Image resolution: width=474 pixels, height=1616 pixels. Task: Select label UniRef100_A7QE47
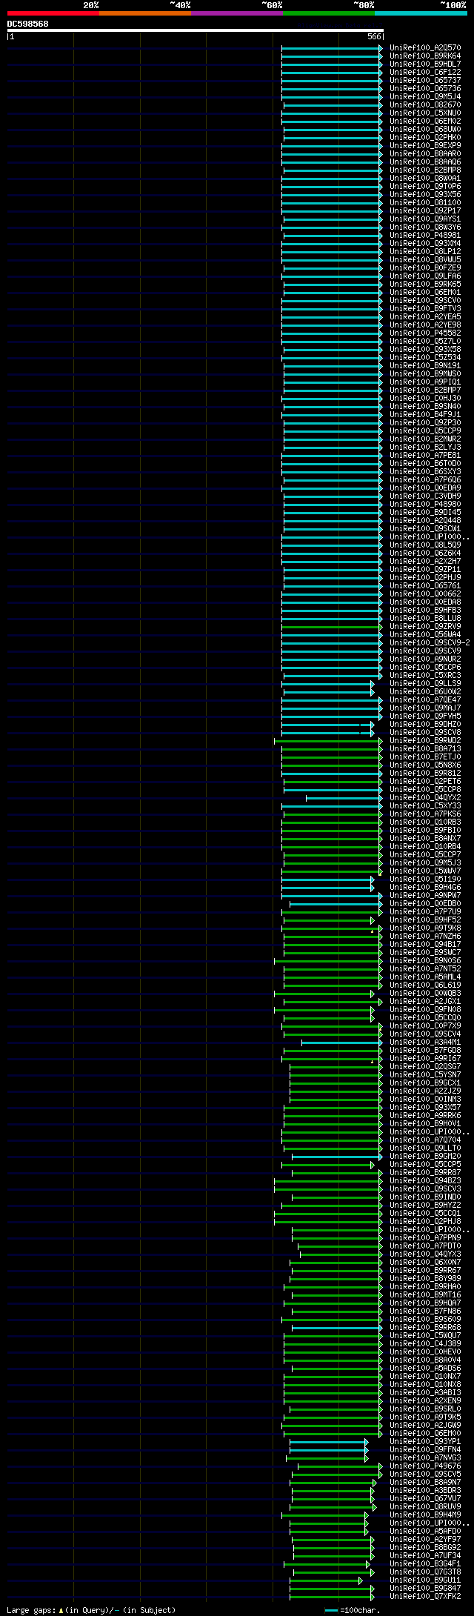[x=425, y=700]
